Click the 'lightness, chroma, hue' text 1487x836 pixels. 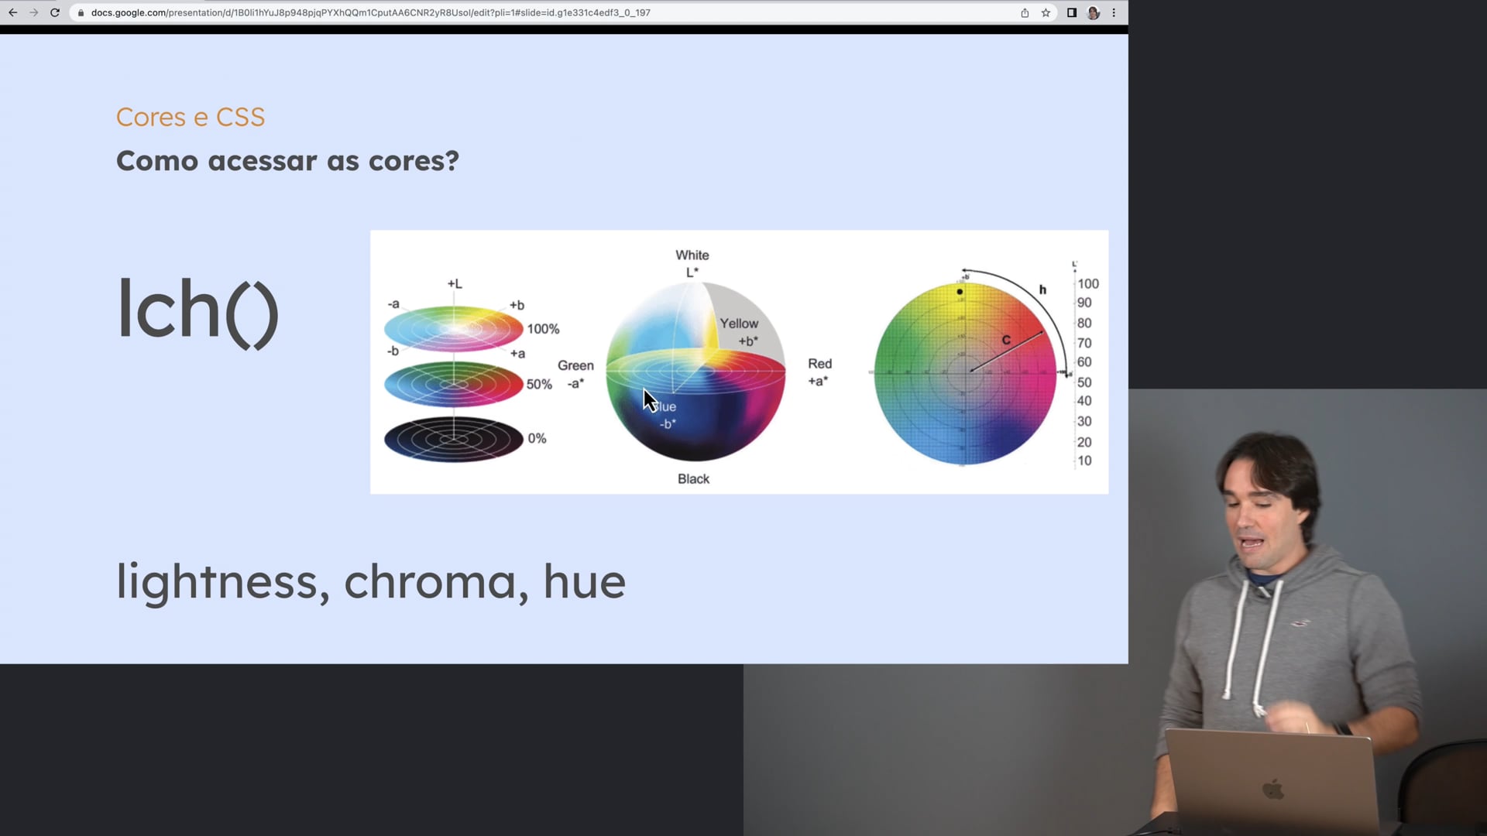coord(370,581)
